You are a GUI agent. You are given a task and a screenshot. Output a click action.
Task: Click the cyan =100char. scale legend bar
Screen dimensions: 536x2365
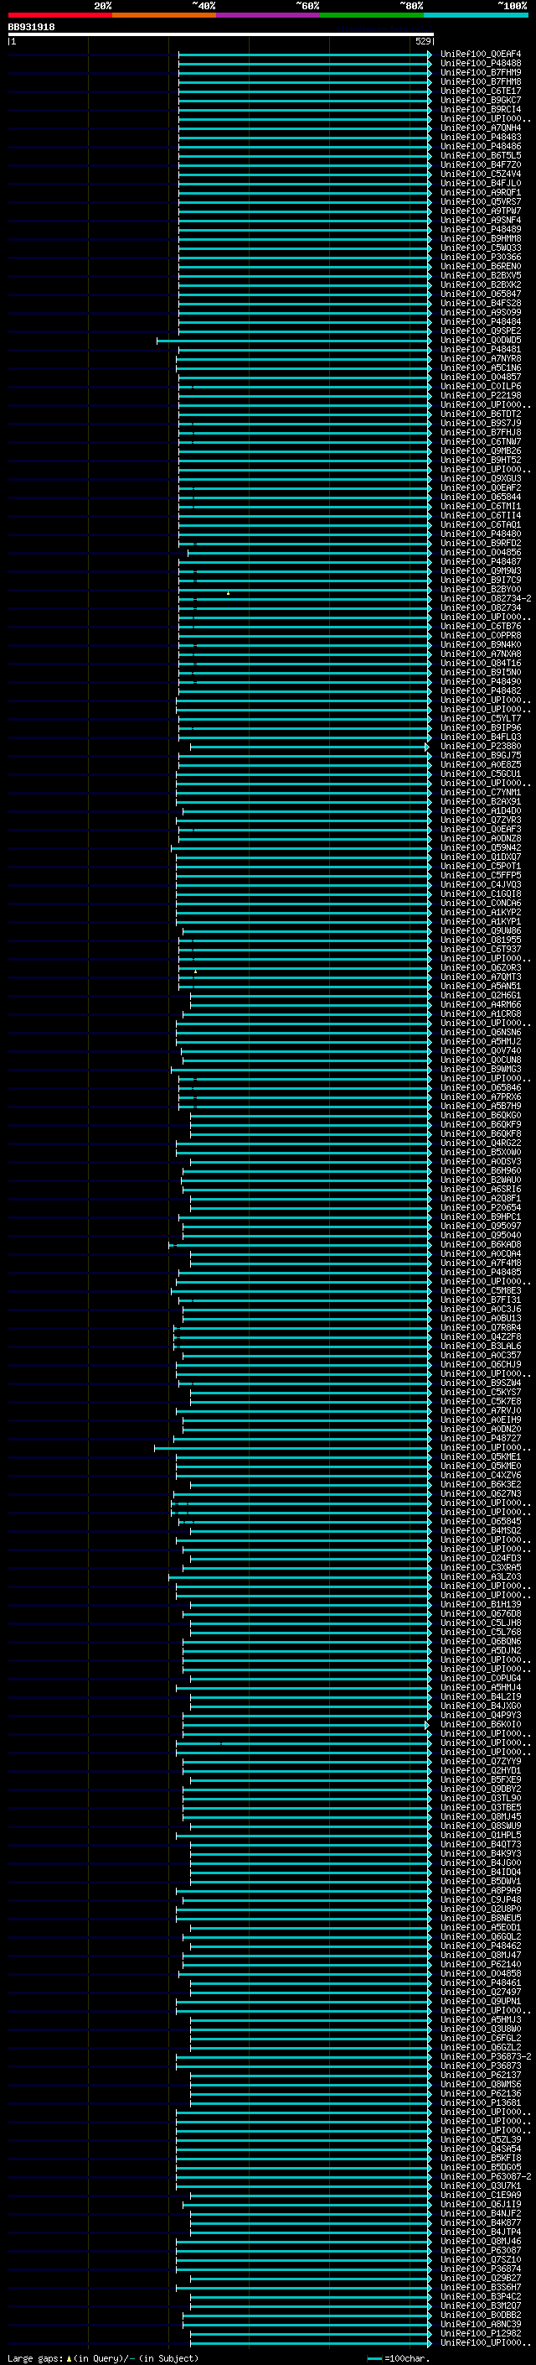(374, 2358)
